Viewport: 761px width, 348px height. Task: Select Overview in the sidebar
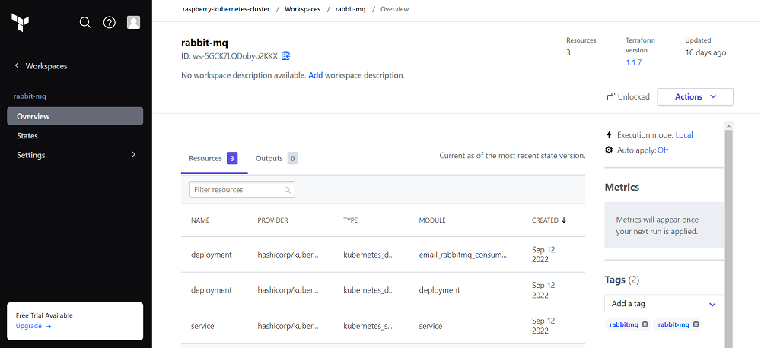click(75, 116)
